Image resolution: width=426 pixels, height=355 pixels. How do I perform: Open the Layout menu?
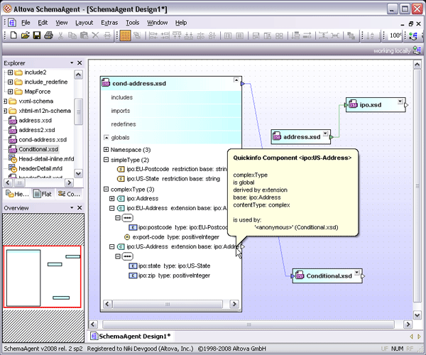pos(84,23)
